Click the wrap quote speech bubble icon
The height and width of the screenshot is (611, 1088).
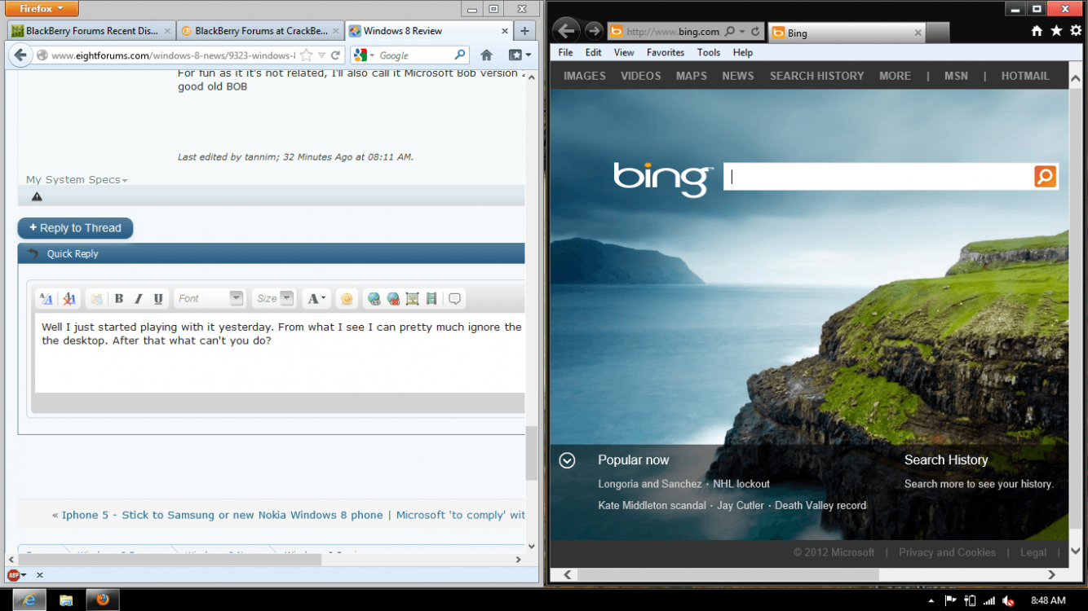(455, 299)
